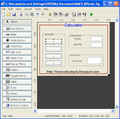Select the homeofgadgets.blogspot.com text label
This screenshot has height=119, width=120.
click(73, 72)
